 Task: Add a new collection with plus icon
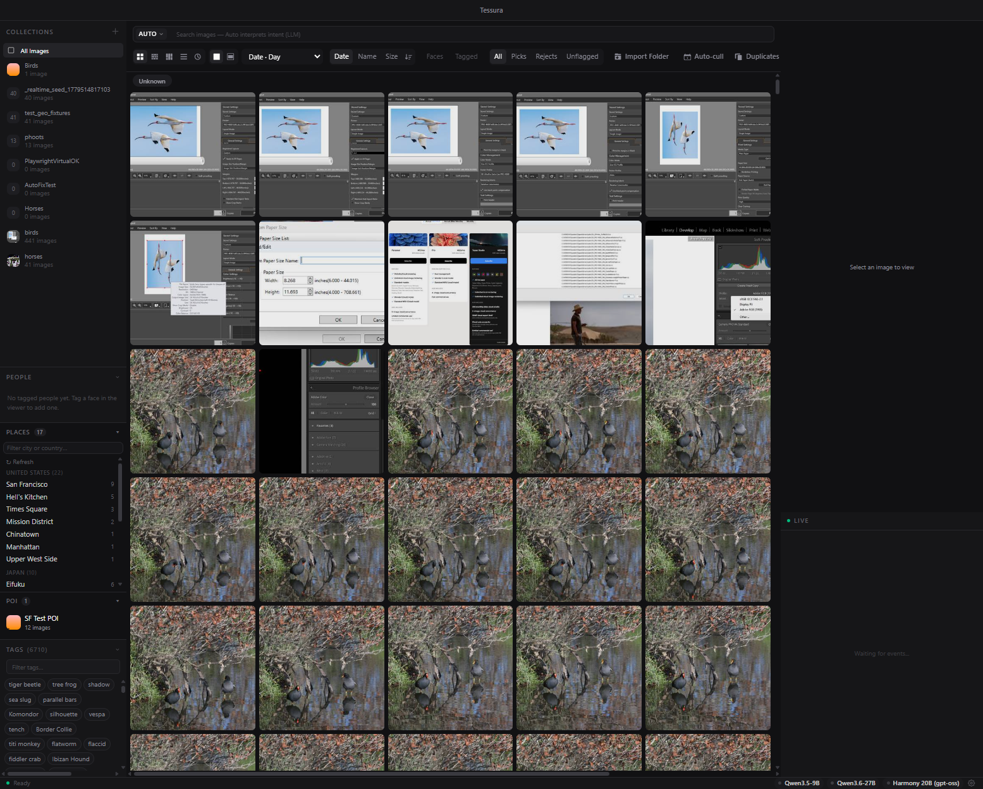click(x=115, y=32)
